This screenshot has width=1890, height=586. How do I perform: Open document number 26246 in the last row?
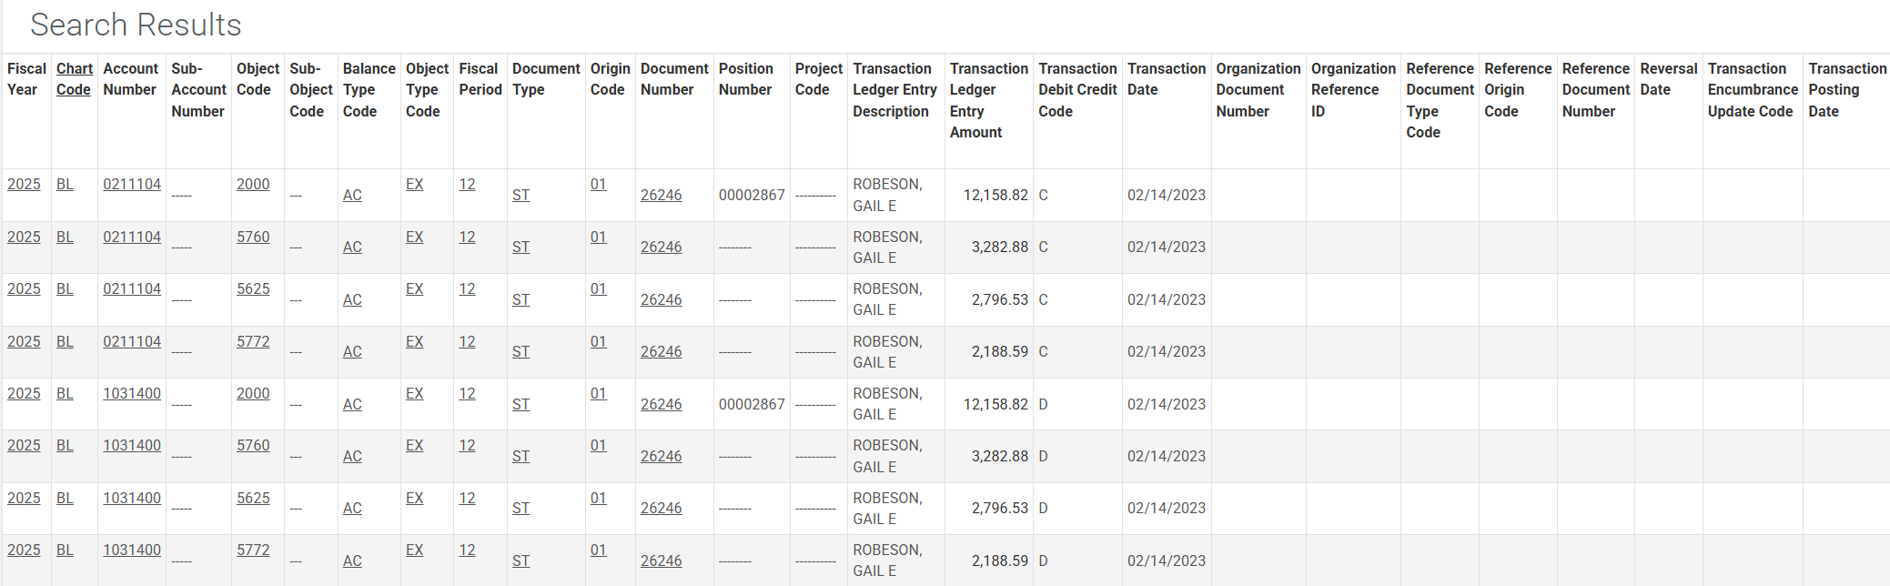pos(661,561)
